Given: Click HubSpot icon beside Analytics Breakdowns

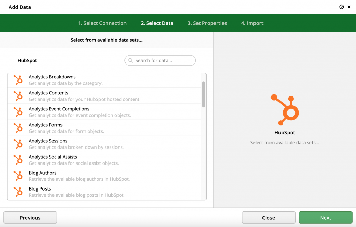Looking at the screenshot, I should (x=18, y=80).
